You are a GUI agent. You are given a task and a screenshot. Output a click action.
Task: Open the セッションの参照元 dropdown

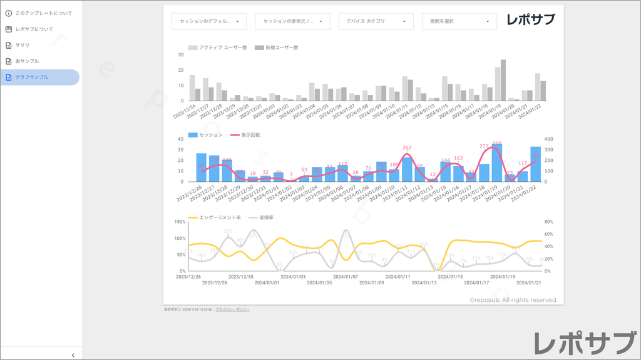pos(292,21)
